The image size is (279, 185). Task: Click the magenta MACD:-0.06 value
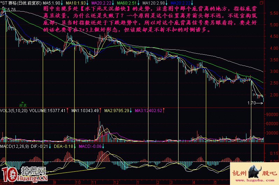pyautogui.click(x=90, y=146)
